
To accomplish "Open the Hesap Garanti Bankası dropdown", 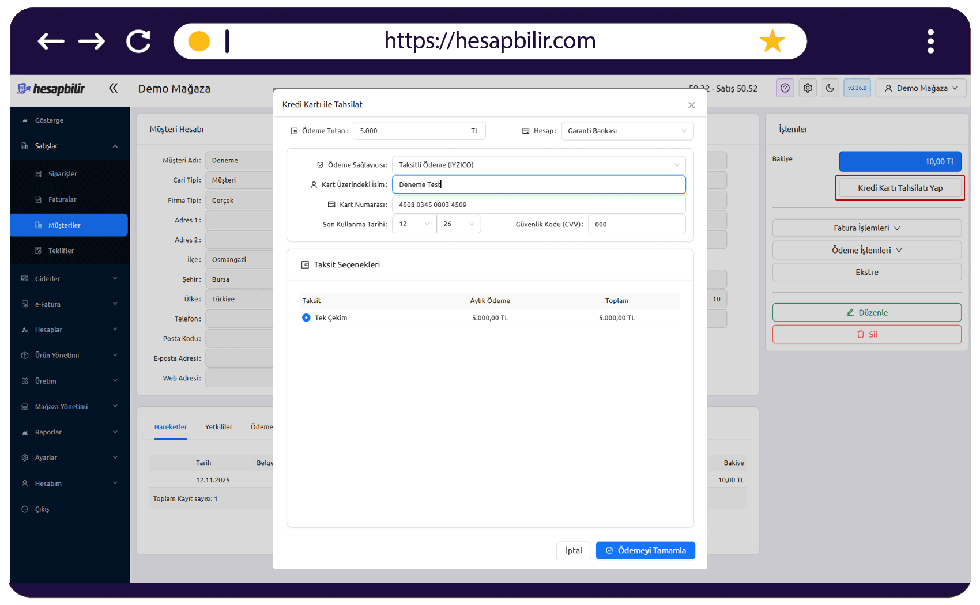I will click(x=627, y=131).
